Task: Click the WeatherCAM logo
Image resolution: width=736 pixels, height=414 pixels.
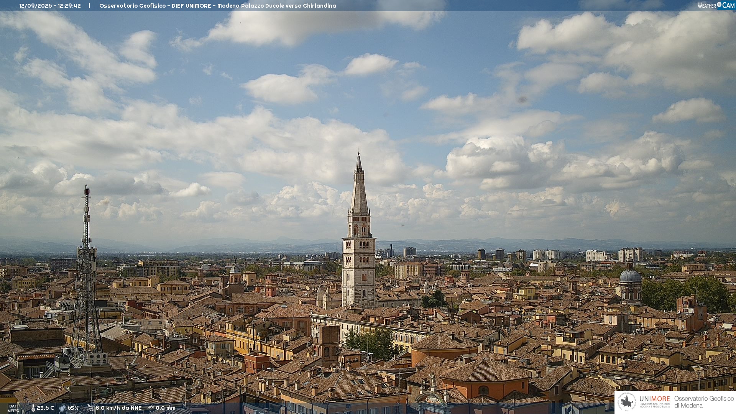Action: [716, 5]
